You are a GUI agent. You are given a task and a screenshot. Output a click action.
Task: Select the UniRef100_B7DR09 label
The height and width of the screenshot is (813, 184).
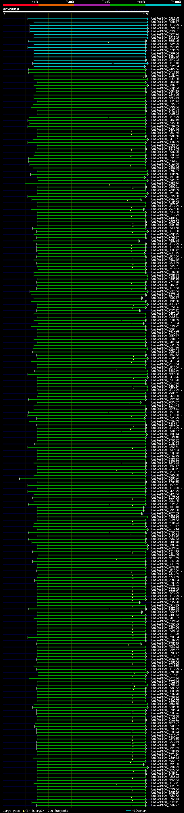click(x=165, y=127)
